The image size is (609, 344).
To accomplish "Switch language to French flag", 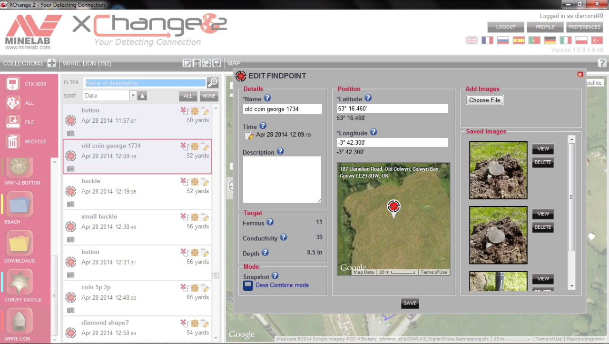I will tap(487, 40).
